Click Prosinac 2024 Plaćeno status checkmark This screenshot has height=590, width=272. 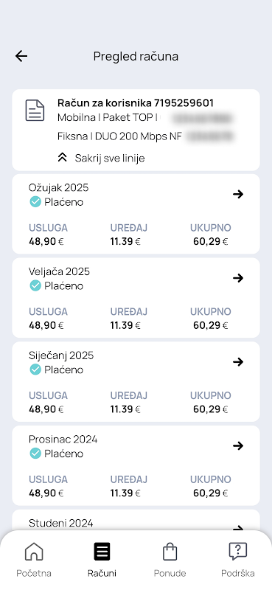click(35, 454)
